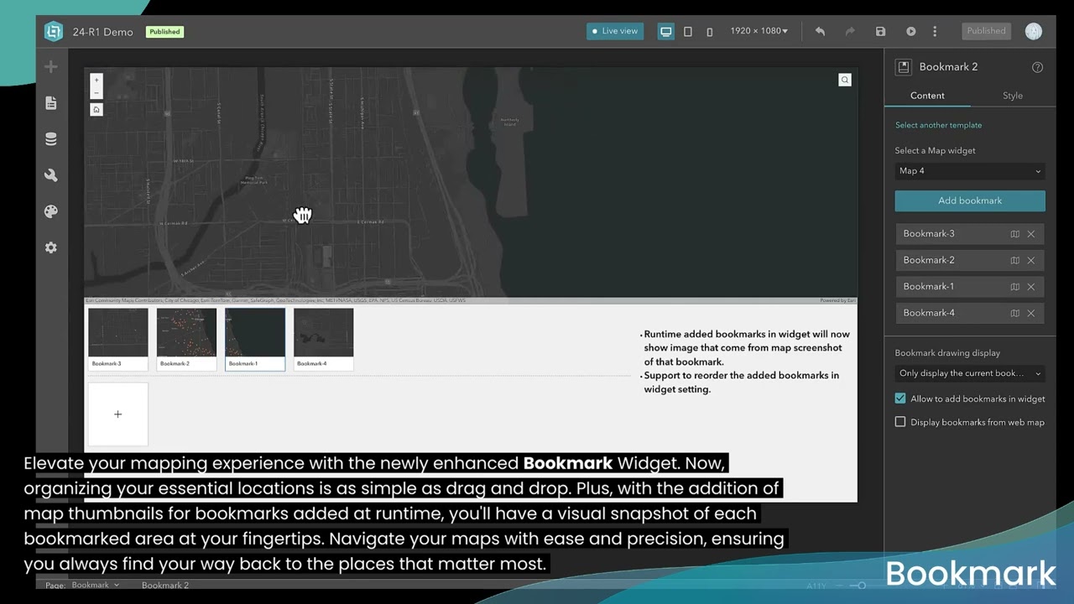Delete Bookmark-2 with its X icon
The image size is (1074, 604).
1031,260
